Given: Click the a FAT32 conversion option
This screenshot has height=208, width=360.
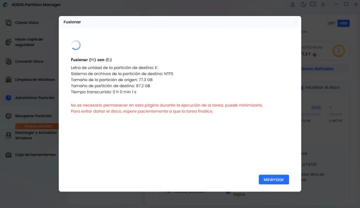Looking at the screenshot, I should (309, 164).
